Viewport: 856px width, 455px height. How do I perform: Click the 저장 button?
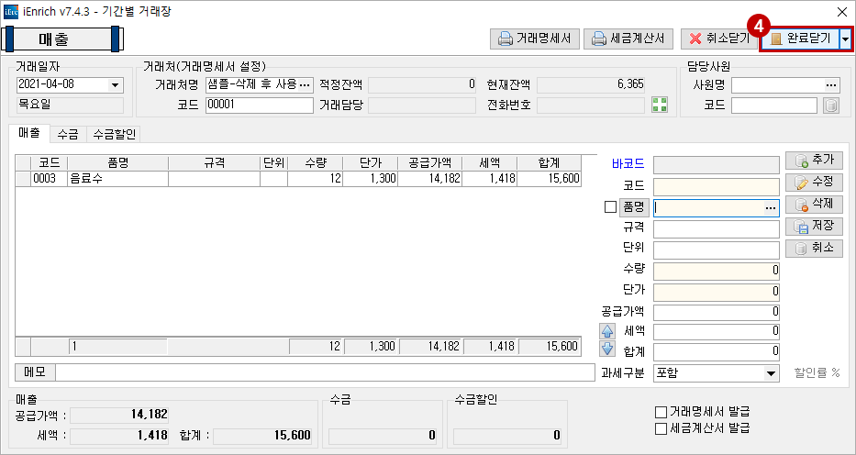(814, 226)
